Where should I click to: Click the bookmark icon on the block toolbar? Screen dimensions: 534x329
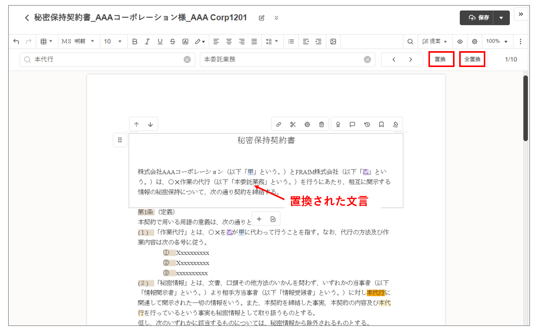pyautogui.click(x=381, y=124)
